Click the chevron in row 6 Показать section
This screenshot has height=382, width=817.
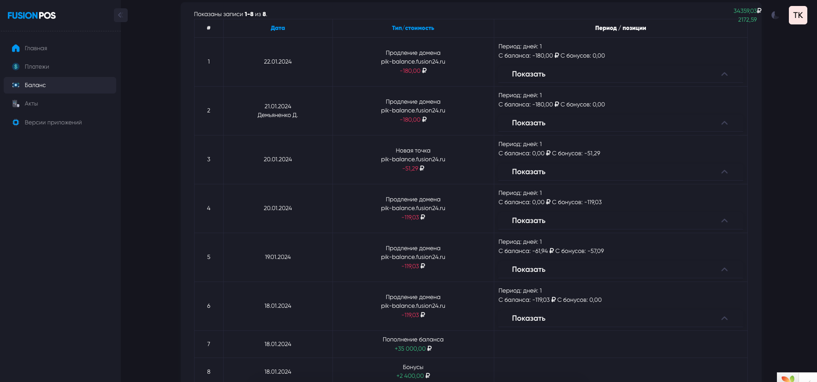[x=724, y=318]
